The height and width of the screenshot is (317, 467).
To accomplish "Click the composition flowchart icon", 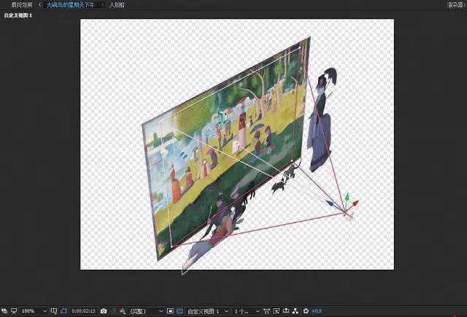I will 296,311.
